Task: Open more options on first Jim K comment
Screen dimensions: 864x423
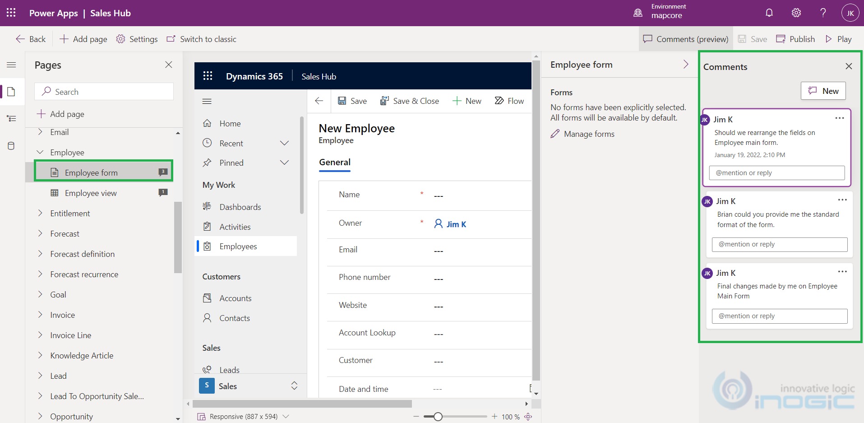Action: click(x=839, y=118)
